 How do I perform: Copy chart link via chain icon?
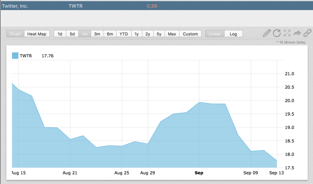[x=307, y=33]
